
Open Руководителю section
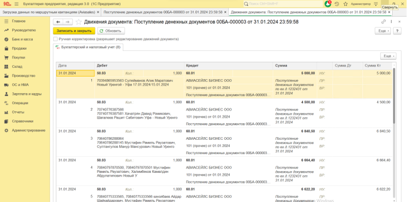25,30
